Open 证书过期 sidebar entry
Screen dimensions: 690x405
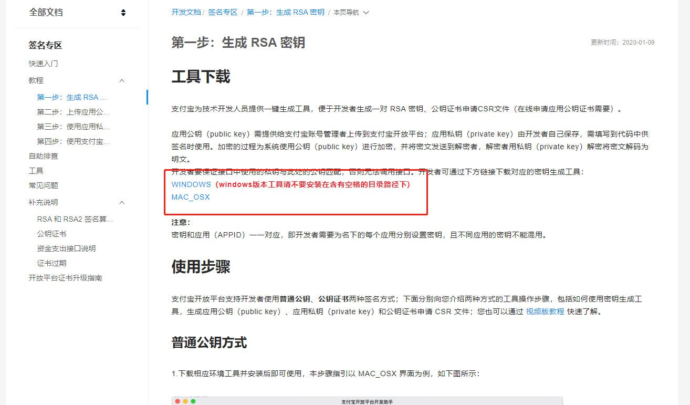[x=51, y=263]
